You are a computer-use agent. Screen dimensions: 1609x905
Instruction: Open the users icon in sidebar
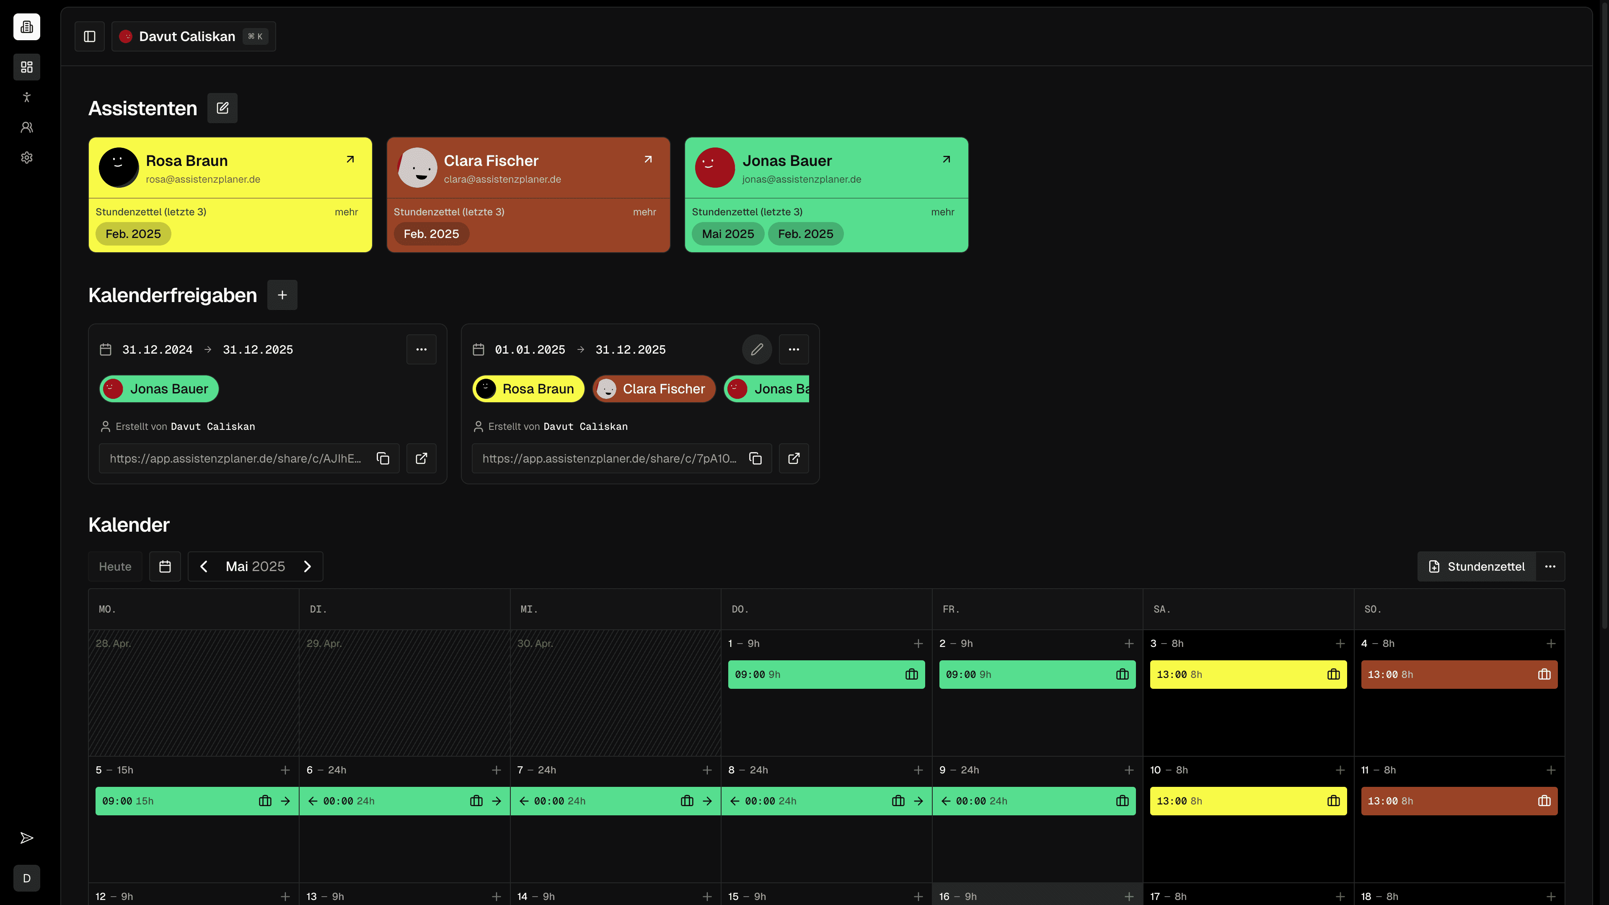(27, 127)
